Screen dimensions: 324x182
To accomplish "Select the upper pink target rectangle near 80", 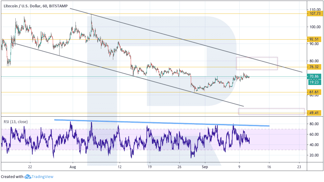I will click(x=257, y=64).
